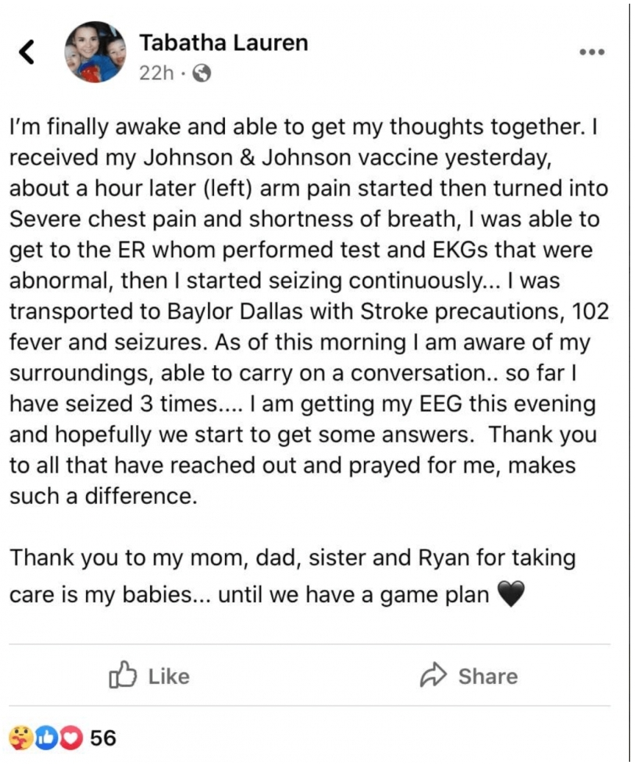Click Tabatha Lauren's profile picture
The width and height of the screenshot is (636, 775).
96,52
